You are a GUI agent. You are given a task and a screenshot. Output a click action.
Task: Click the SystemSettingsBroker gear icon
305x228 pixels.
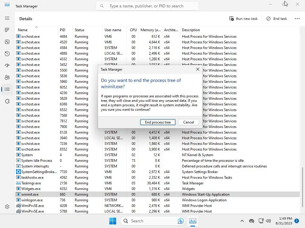18,172
